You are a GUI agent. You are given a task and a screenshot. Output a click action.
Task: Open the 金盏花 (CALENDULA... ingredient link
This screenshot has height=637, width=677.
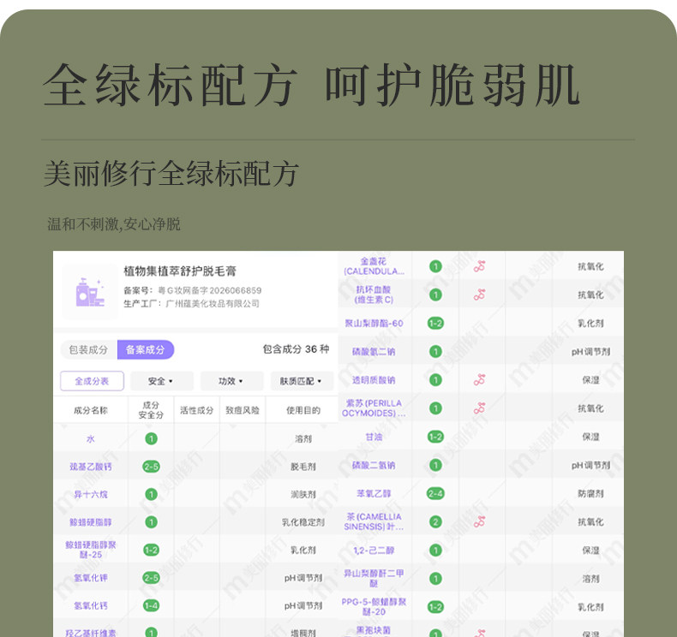[374, 266]
